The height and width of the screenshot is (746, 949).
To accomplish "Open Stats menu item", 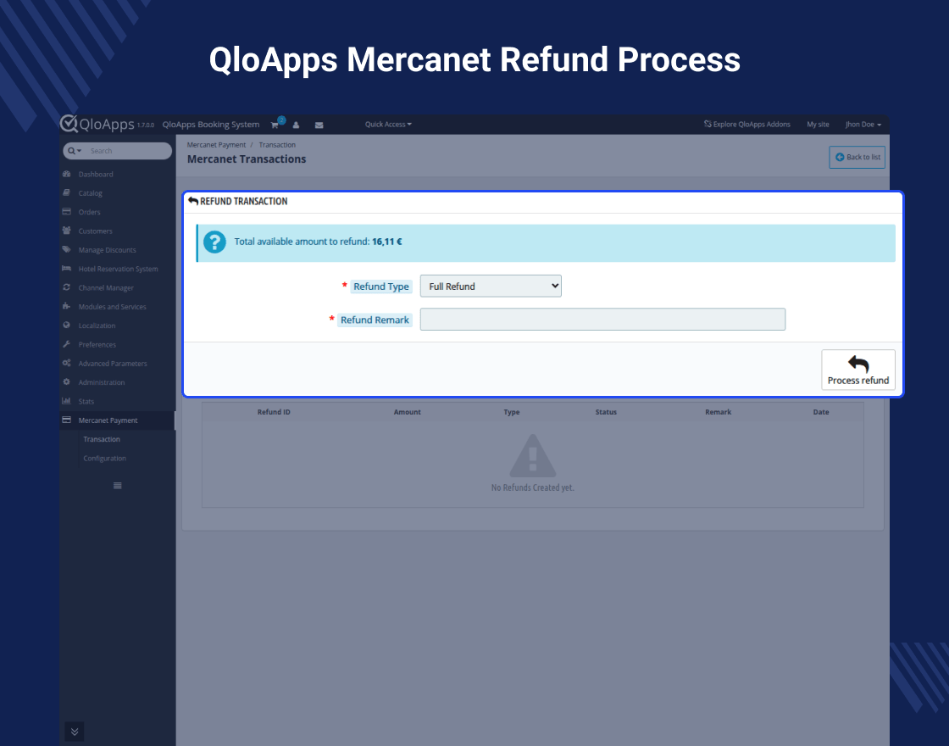I will click(x=86, y=402).
